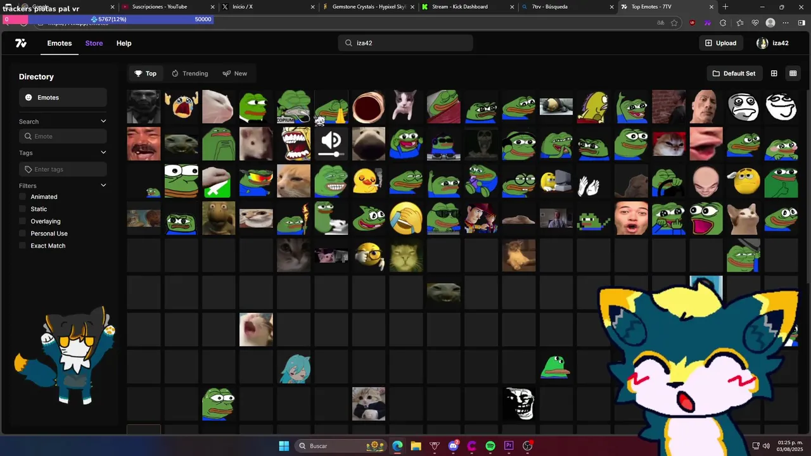Enable the Overlaying filter checkbox
The width and height of the screenshot is (811, 456).
[23, 221]
